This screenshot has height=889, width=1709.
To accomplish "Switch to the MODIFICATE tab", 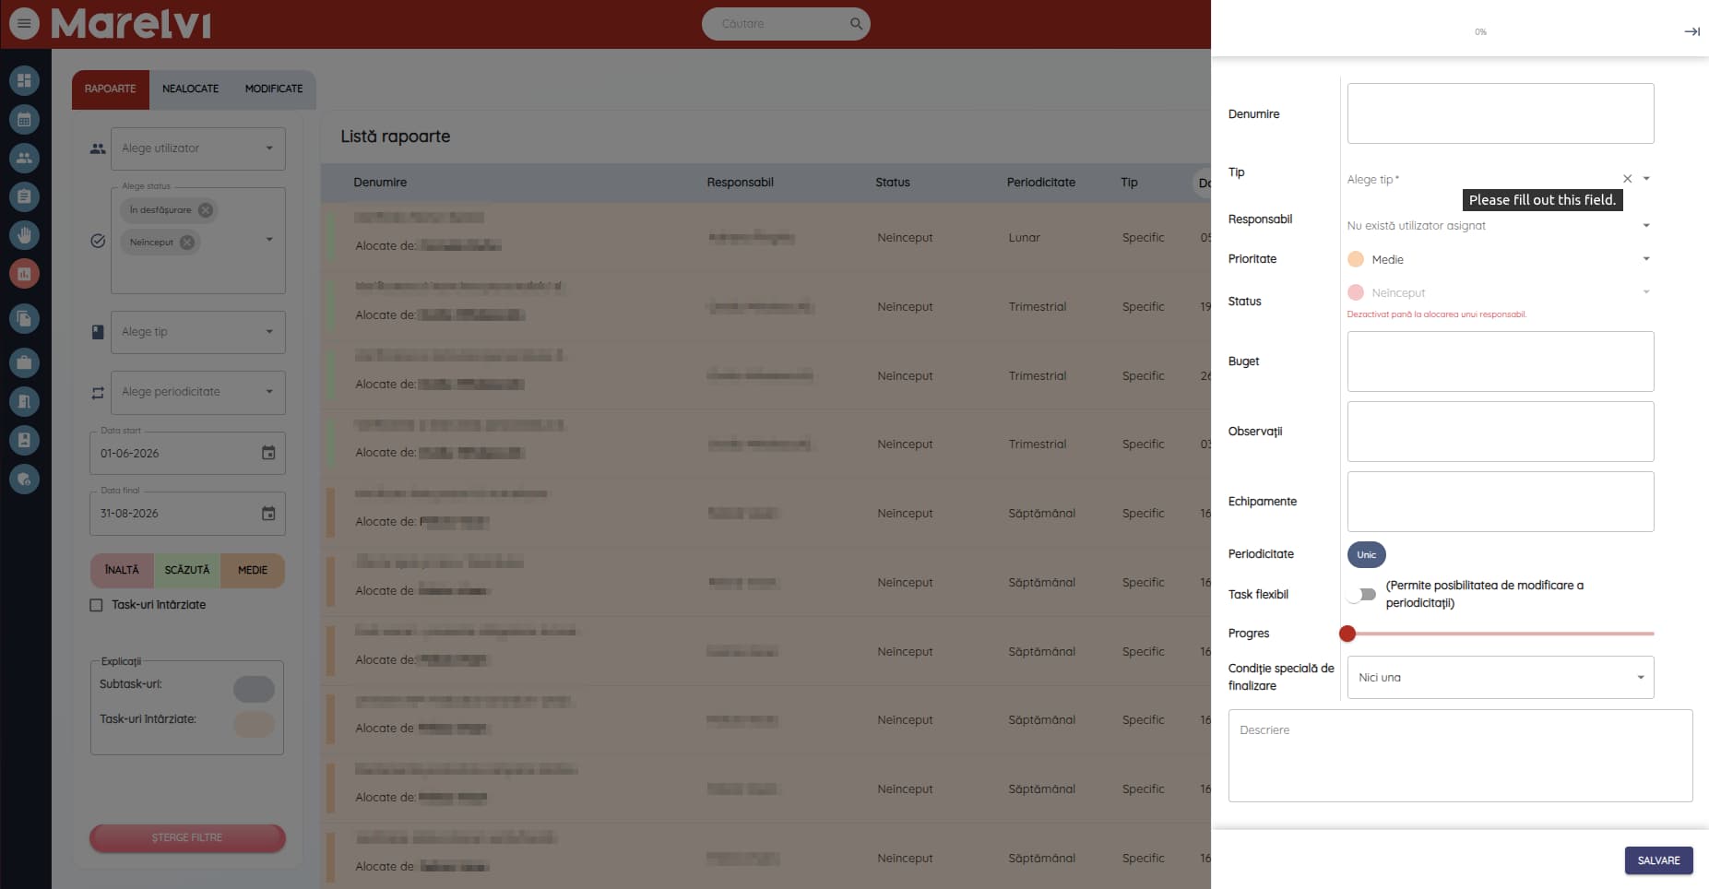I will click(x=274, y=89).
